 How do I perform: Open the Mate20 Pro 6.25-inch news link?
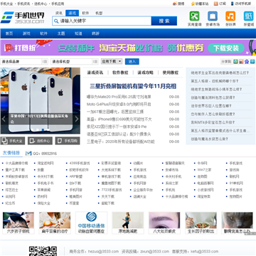tap(119, 97)
